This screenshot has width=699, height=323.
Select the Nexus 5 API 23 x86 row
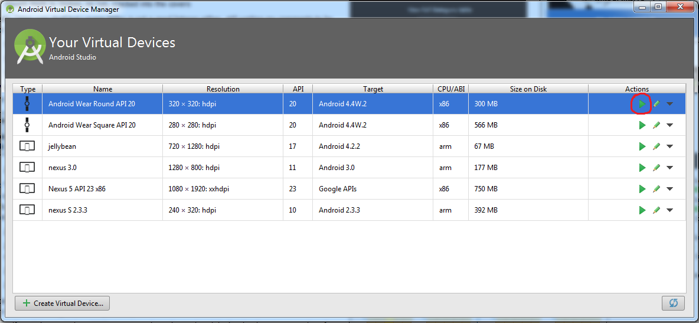pyautogui.click(x=349, y=189)
